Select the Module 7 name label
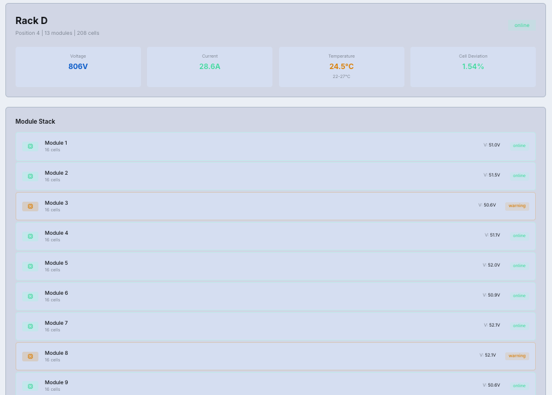Viewport: 552px width, 395px height. [56, 323]
